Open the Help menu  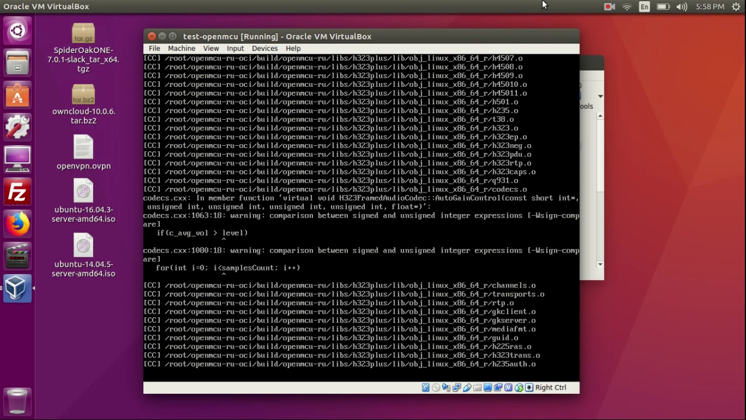coord(293,48)
